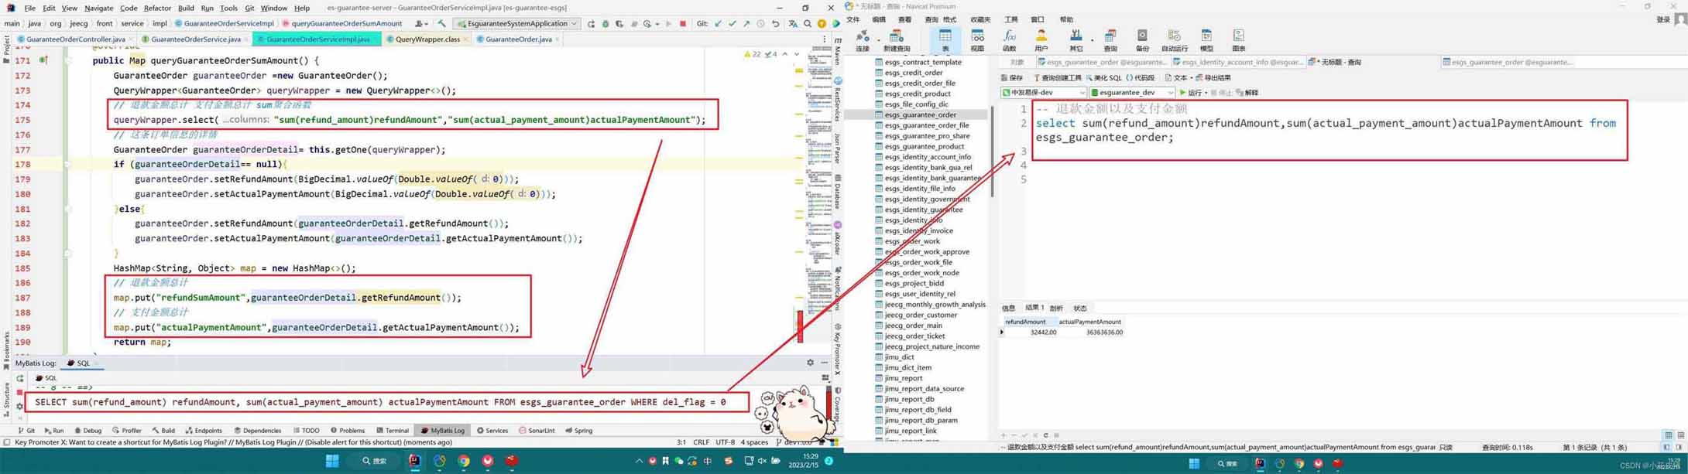Switch to QueryWrapper.class editor tab

[427, 39]
